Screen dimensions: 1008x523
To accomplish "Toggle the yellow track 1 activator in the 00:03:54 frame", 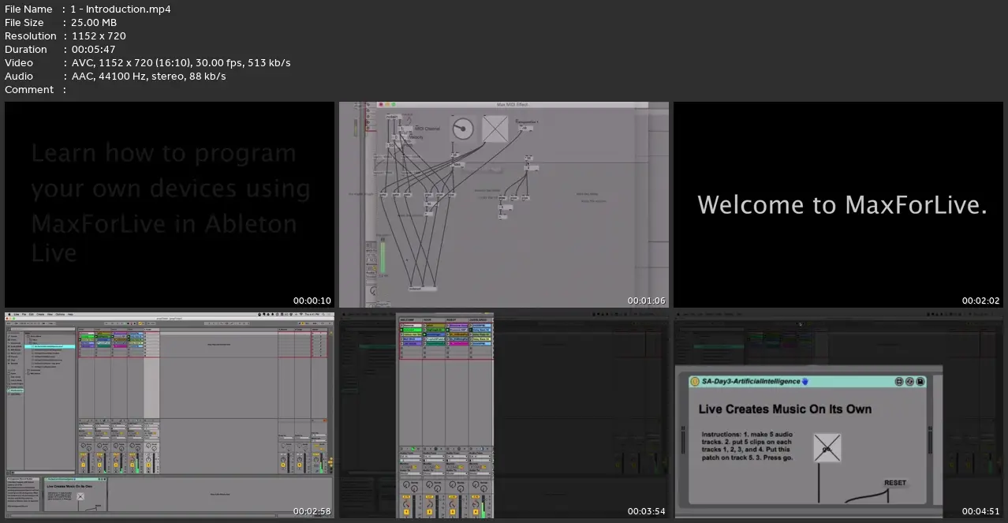I will (x=406, y=511).
